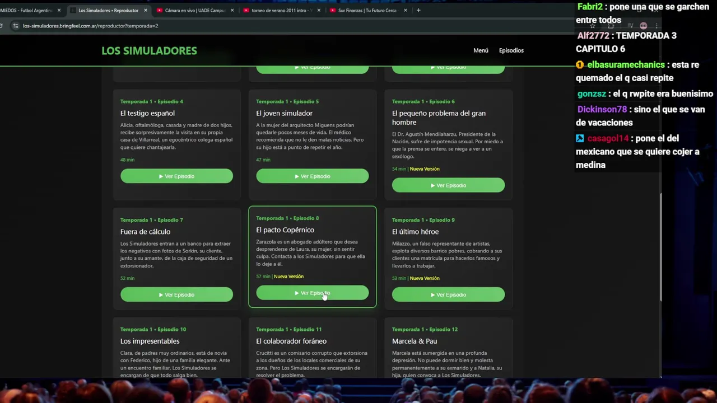Click the El joven simulador title
Screen dimensions: 717x403
[x=284, y=113]
